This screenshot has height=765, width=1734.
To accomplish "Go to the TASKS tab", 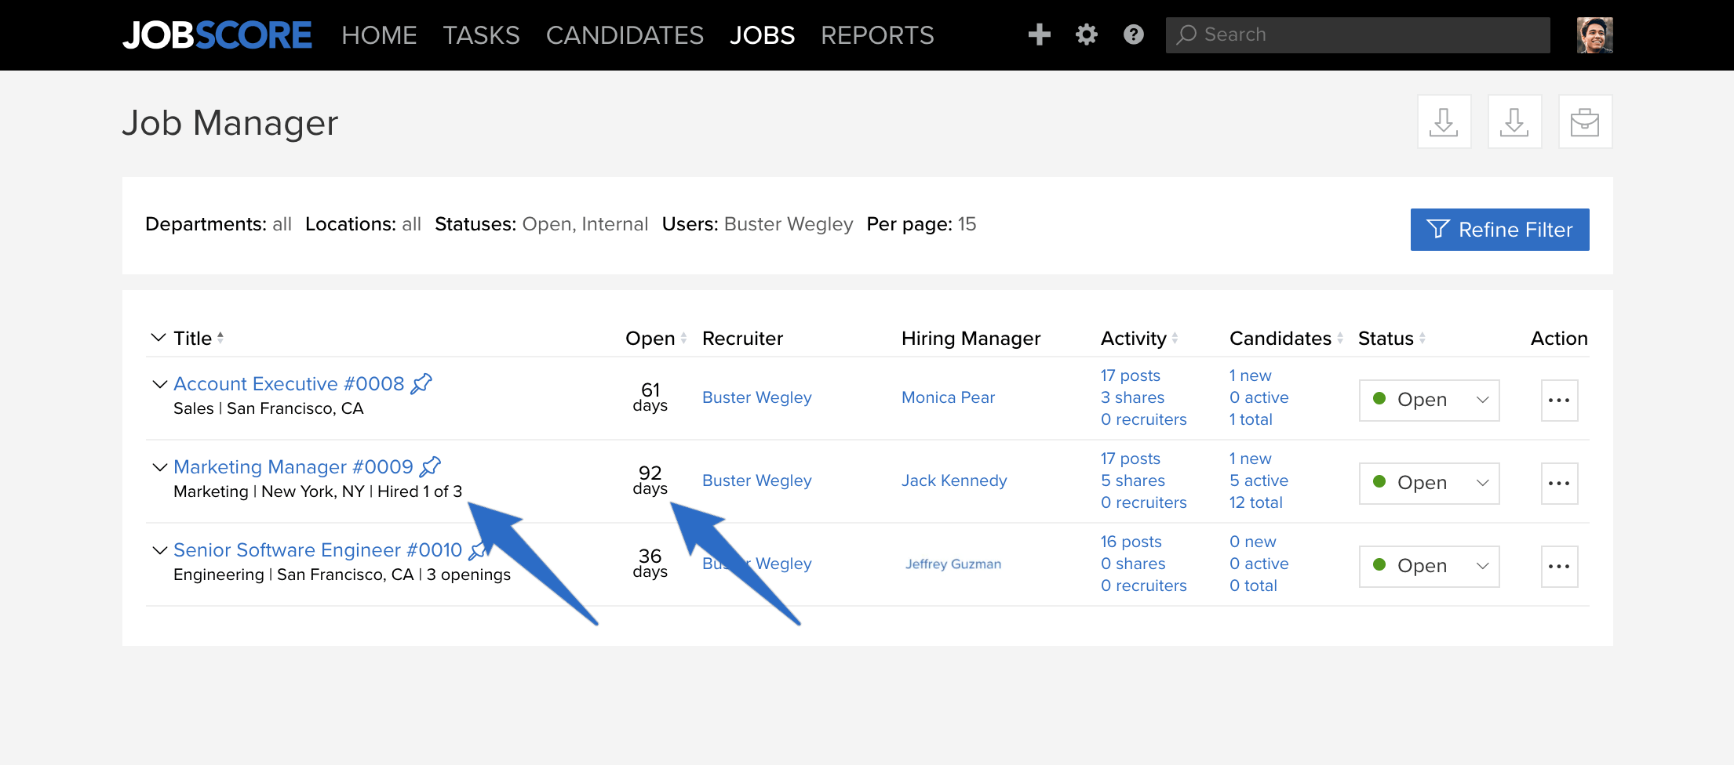I will pyautogui.click(x=481, y=35).
